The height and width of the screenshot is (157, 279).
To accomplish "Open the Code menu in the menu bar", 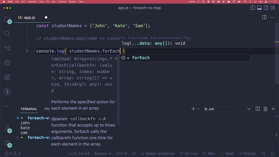I will pyautogui.click(x=10, y=2).
